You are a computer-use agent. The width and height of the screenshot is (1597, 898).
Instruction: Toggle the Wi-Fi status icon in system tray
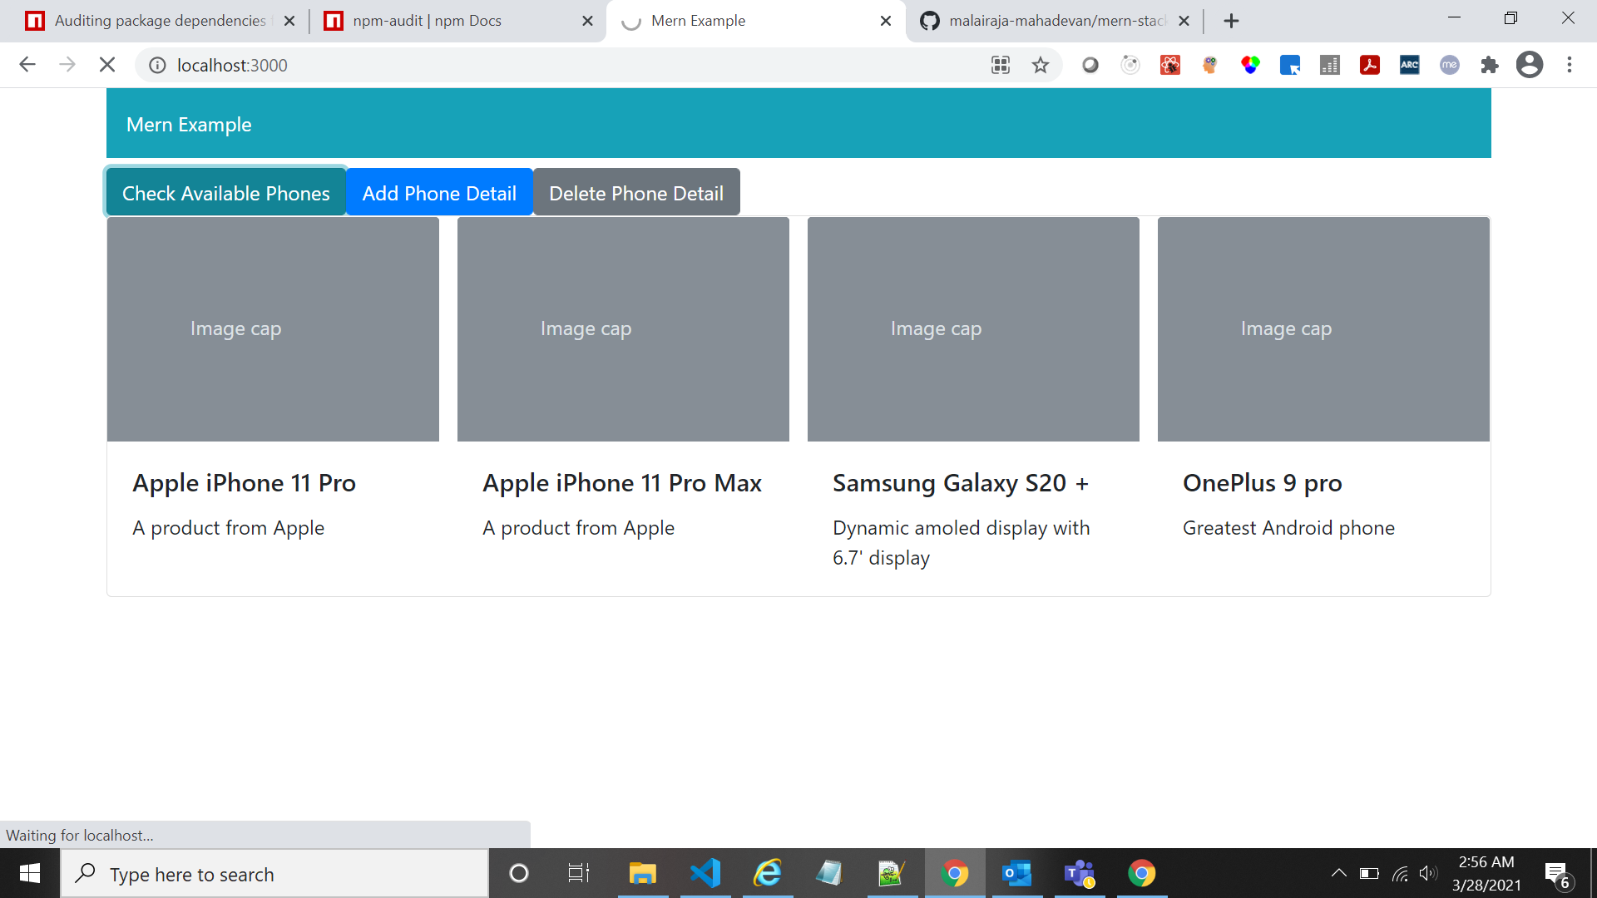[1399, 873]
